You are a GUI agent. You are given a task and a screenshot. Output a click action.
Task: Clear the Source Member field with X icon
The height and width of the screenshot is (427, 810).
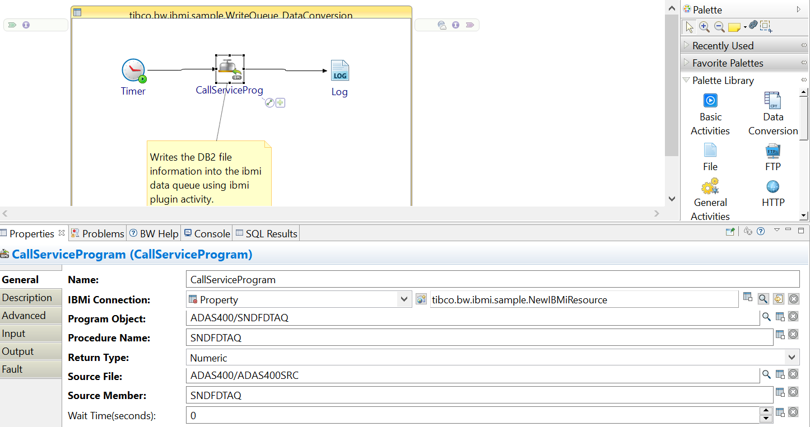[793, 393]
